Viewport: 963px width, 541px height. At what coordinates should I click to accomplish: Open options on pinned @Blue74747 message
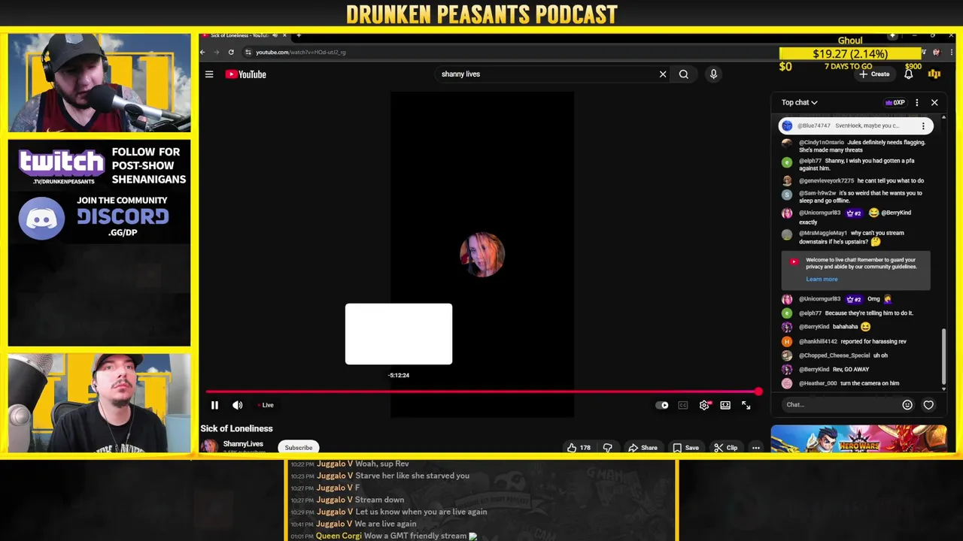tap(923, 125)
